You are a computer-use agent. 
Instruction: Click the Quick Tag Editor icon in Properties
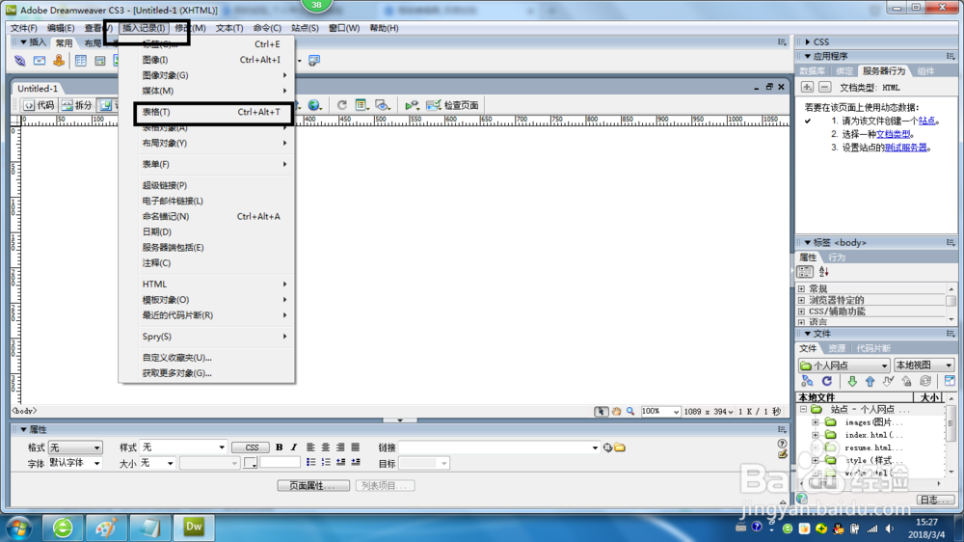pos(782,454)
